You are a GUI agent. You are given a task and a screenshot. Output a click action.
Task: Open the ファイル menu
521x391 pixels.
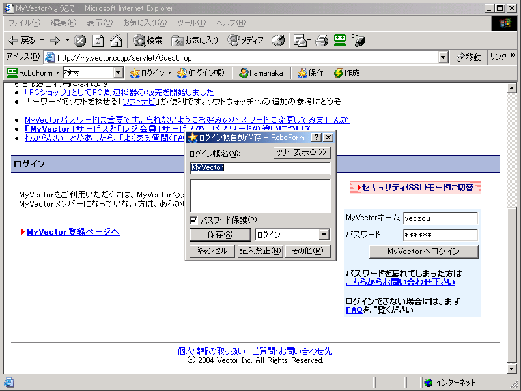(x=24, y=23)
